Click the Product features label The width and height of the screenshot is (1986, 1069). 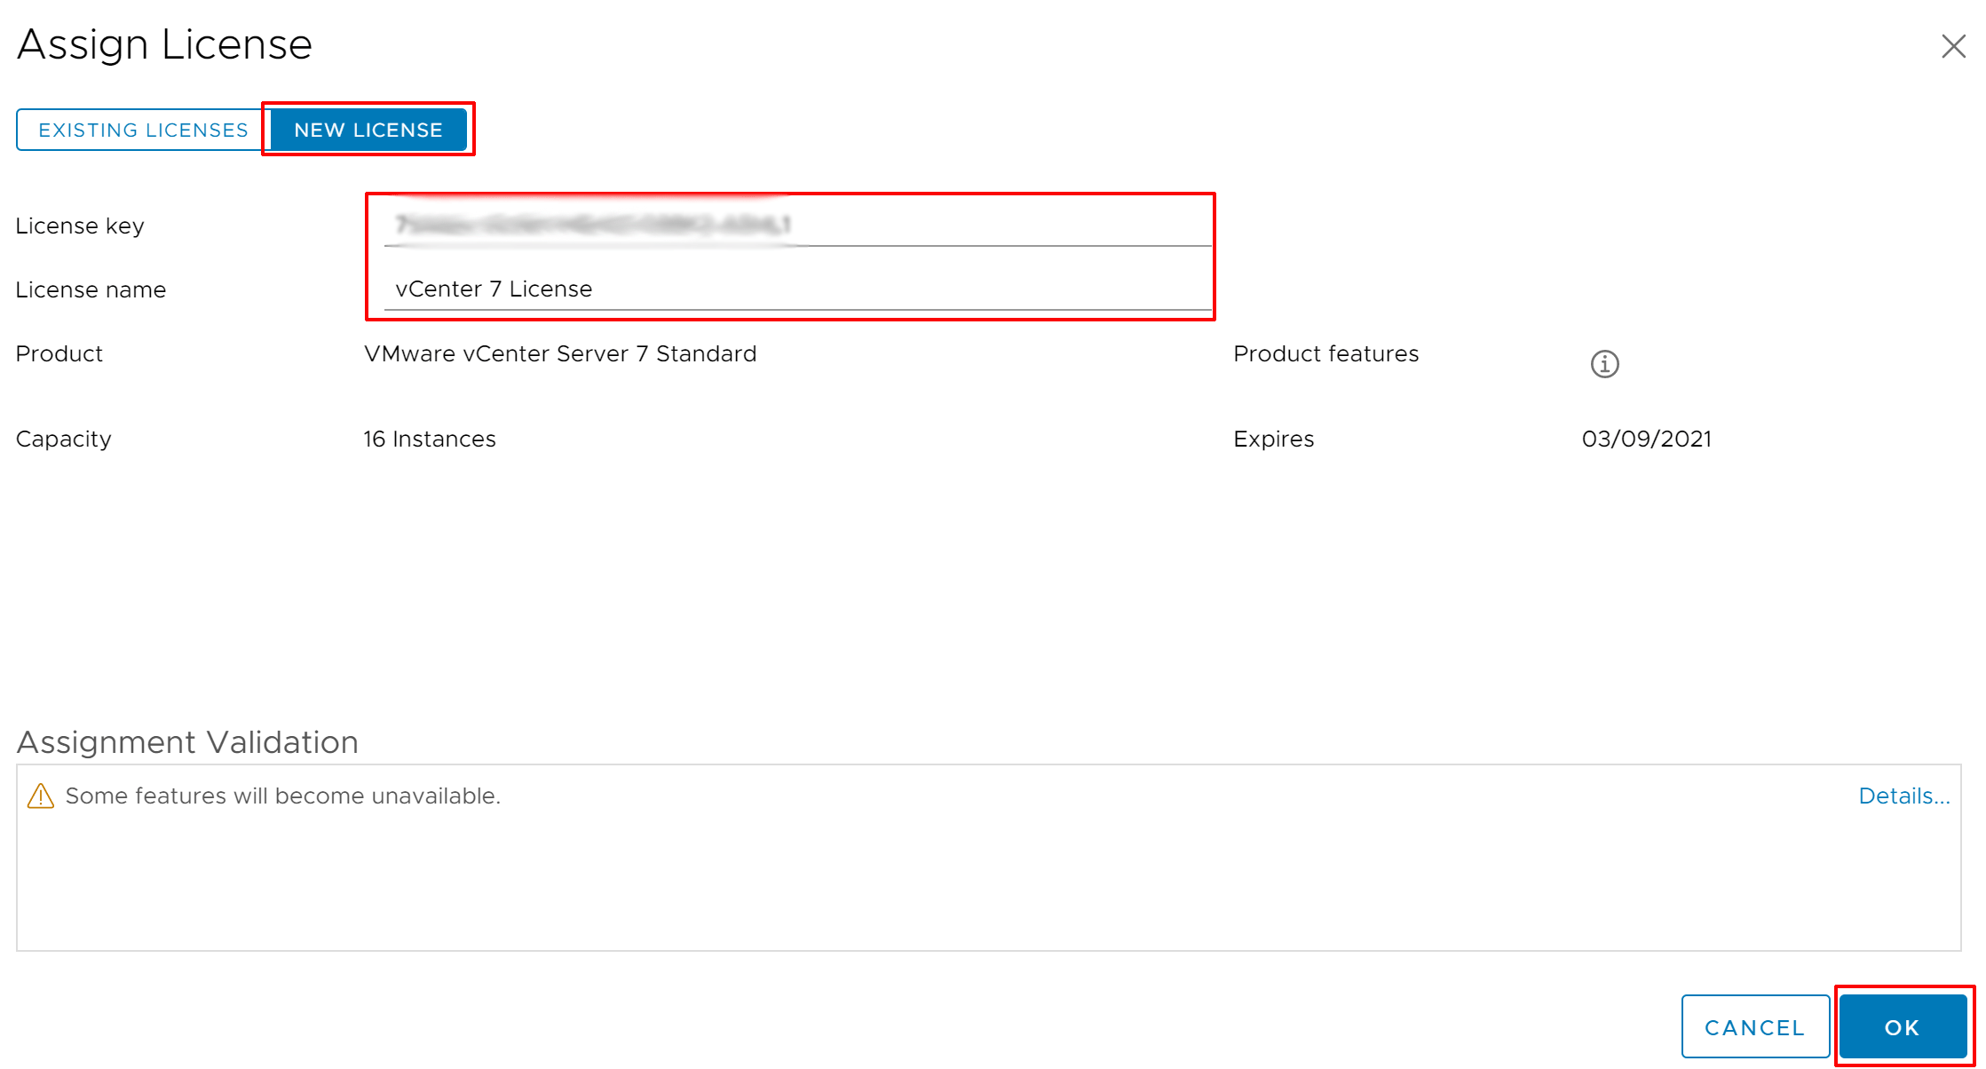(1326, 353)
